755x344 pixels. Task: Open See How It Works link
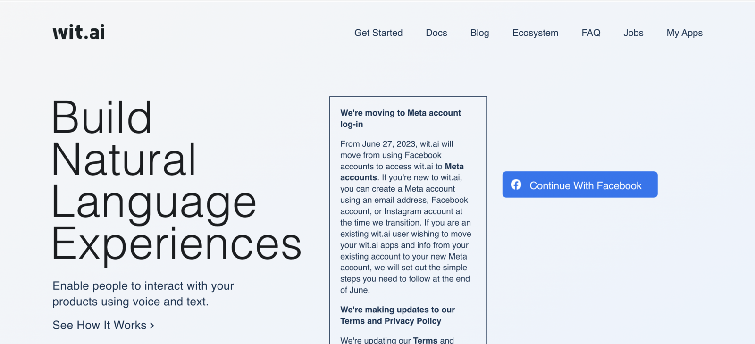[103, 325]
